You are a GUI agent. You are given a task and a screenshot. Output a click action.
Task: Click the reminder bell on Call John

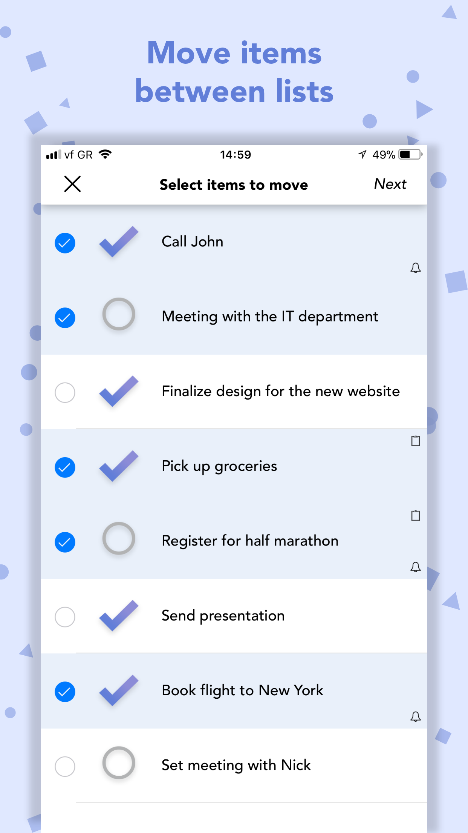(x=415, y=268)
